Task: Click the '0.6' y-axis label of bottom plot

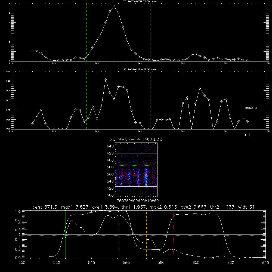Action: click(18, 230)
